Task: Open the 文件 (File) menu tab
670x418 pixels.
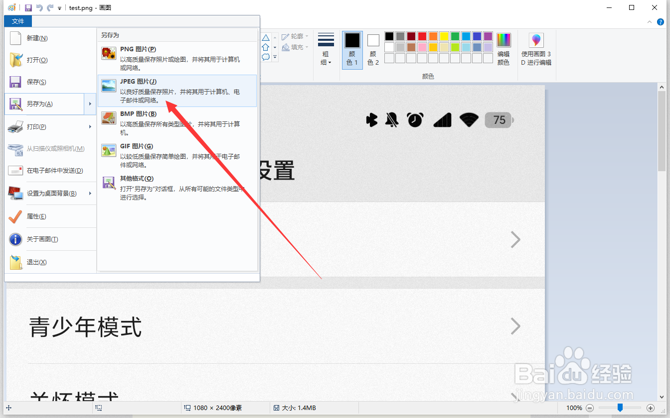Action: [18, 21]
